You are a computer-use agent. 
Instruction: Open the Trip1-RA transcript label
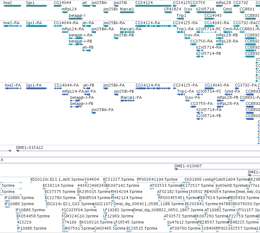185,29
